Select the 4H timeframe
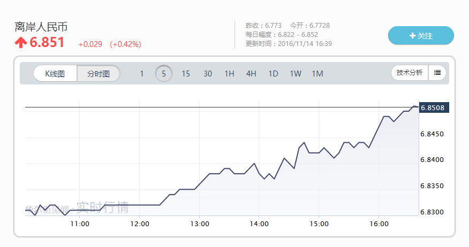469x247 pixels. (252, 74)
